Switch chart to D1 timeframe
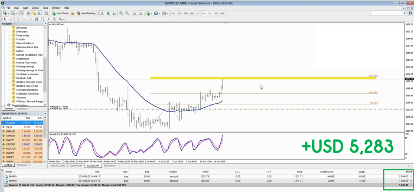The height and width of the screenshot is (192, 414). (210, 13)
